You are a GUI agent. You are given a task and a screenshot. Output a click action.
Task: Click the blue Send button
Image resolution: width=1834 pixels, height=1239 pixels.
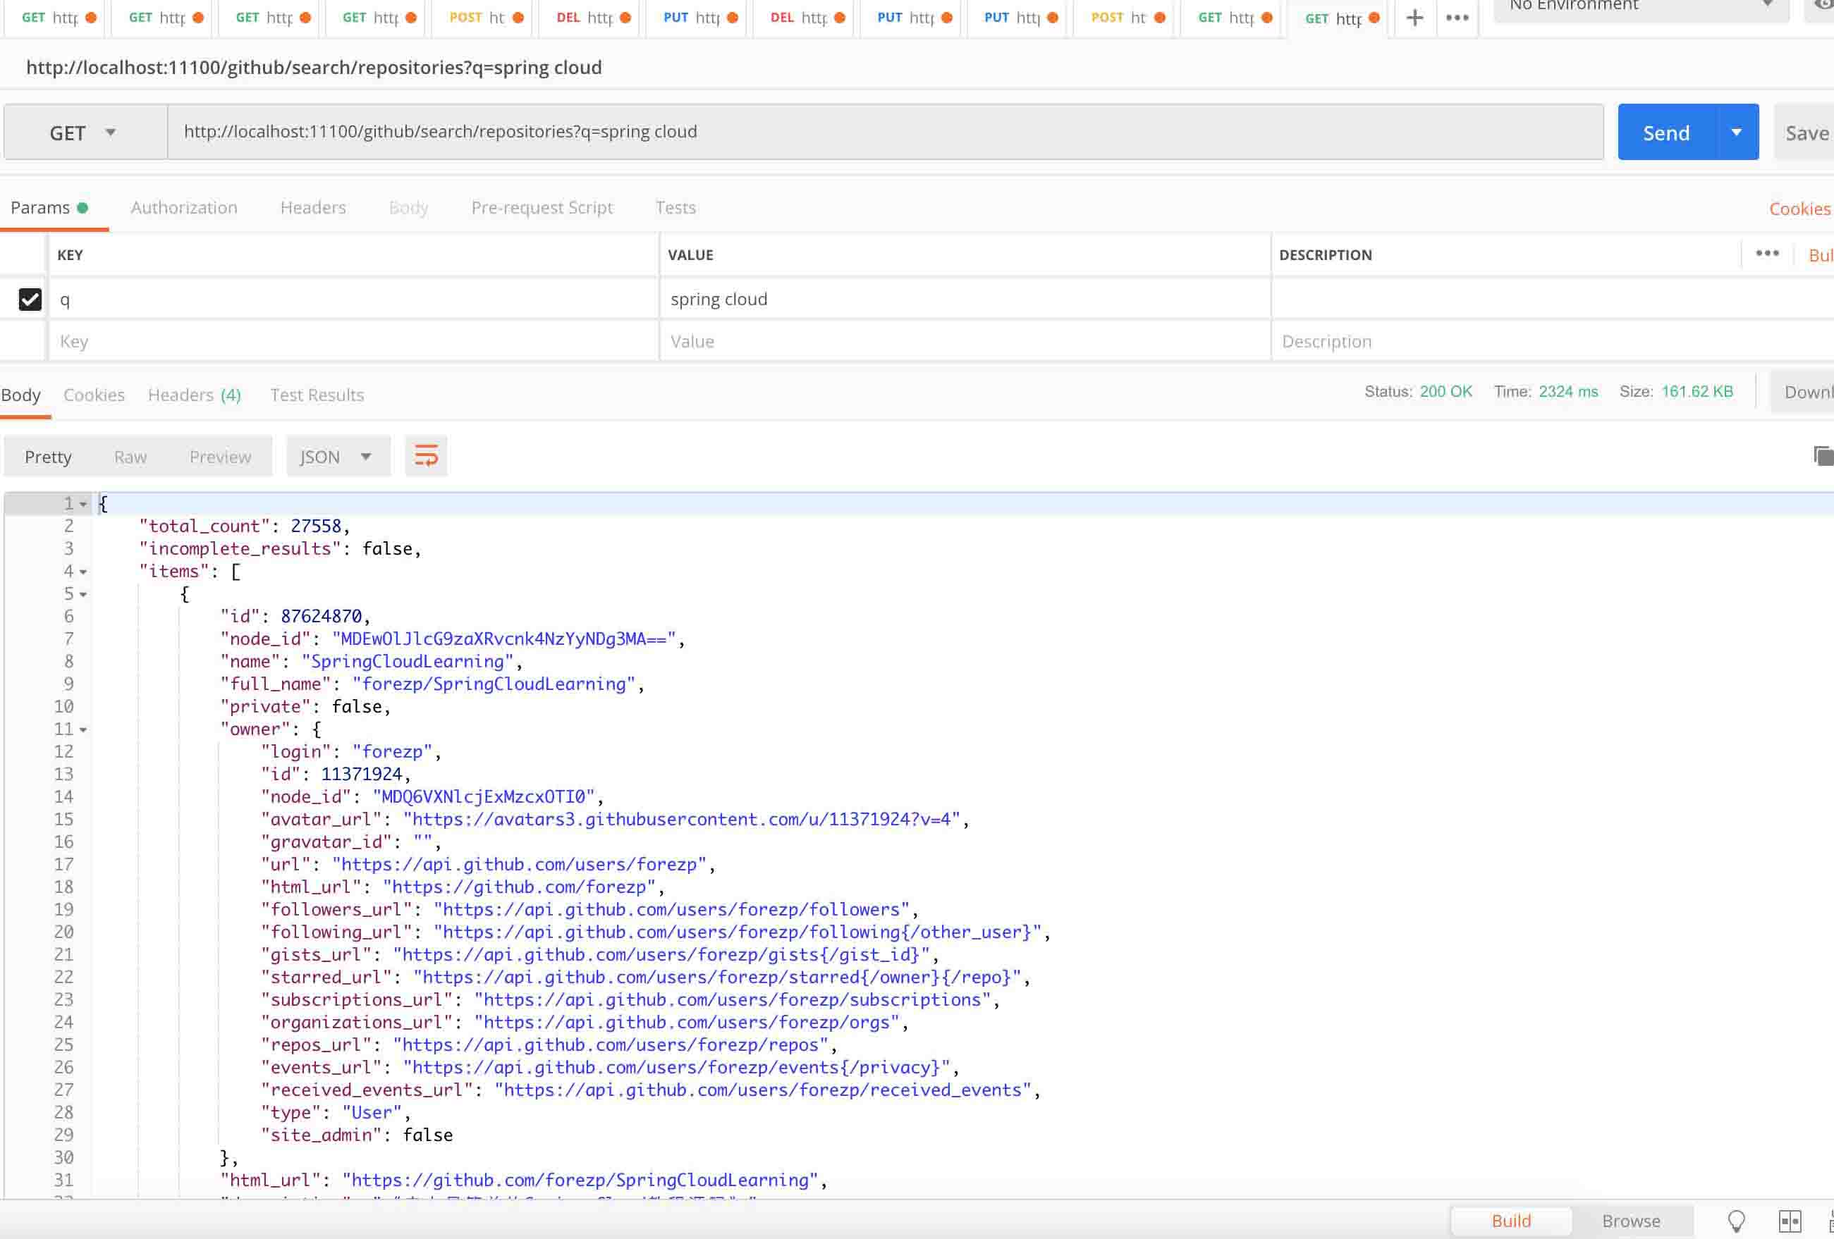[1665, 132]
